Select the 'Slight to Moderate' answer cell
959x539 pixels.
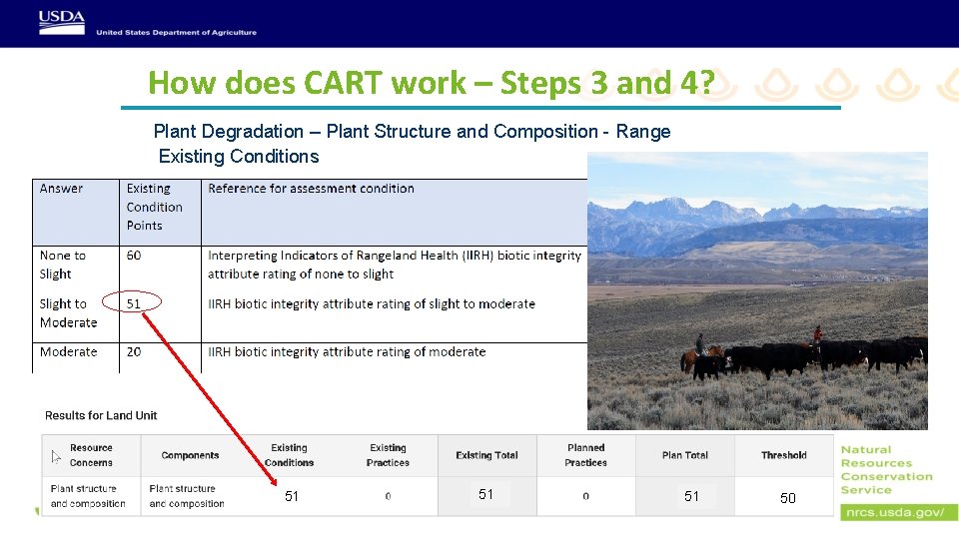[68, 312]
